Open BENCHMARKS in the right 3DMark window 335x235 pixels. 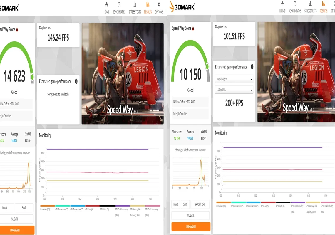295,7
